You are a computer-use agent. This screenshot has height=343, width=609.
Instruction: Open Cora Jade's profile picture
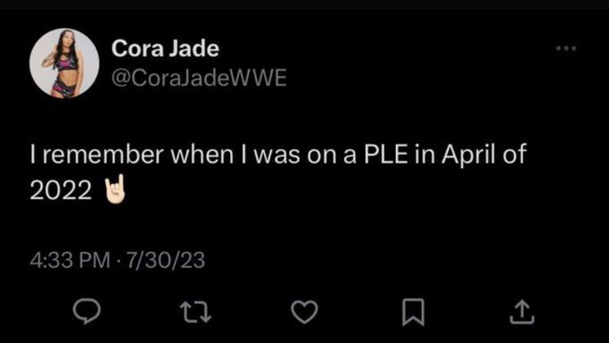(64, 63)
